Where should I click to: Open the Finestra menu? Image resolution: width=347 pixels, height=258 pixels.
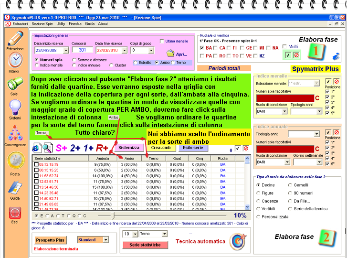[x=75, y=24]
